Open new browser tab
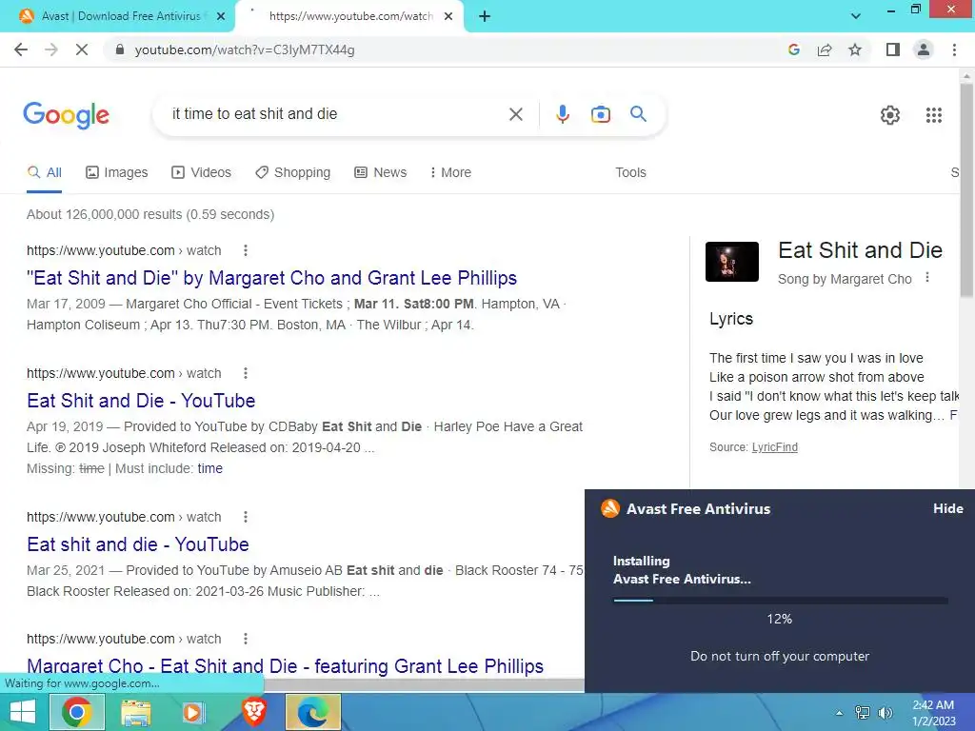This screenshot has width=975, height=731. 485,16
